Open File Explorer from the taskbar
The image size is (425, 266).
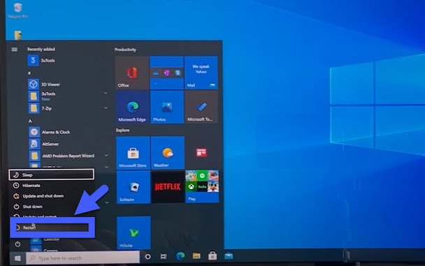(196, 256)
